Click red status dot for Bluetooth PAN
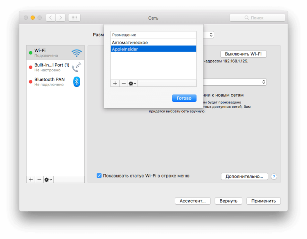This screenshot has height=239, width=307. click(x=31, y=82)
